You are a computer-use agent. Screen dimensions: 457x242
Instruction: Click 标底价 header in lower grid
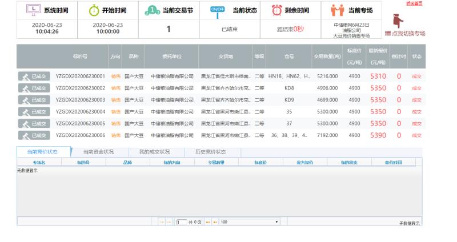click(x=260, y=163)
